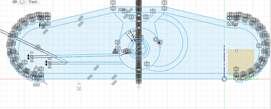Select the parallel constraint icon below the bottom edge

(x=114, y=82)
